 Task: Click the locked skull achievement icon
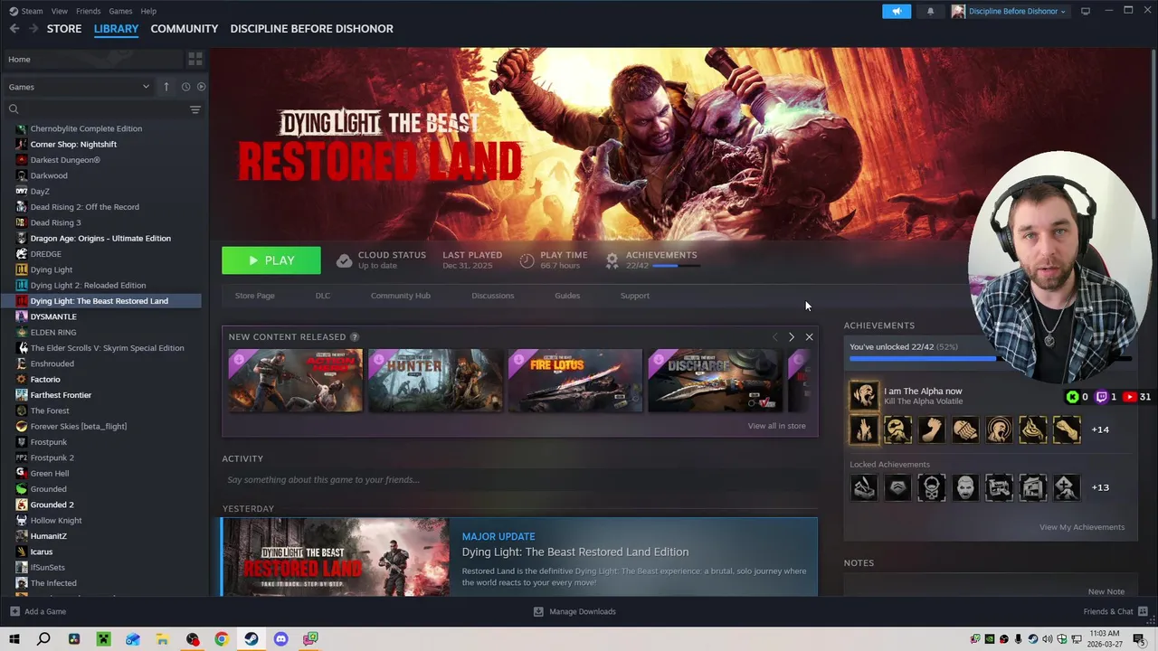click(x=932, y=487)
